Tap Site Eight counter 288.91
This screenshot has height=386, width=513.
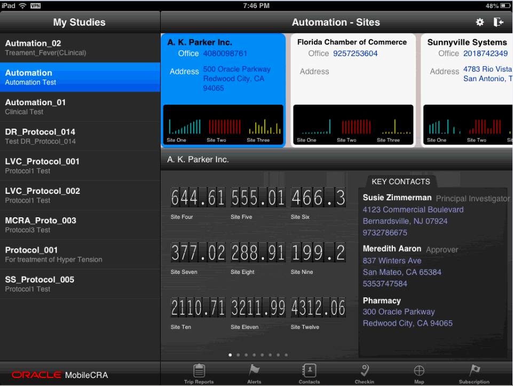(x=258, y=253)
